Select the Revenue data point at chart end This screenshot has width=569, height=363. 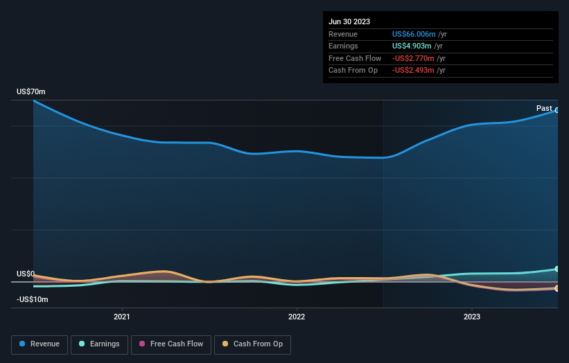point(557,110)
